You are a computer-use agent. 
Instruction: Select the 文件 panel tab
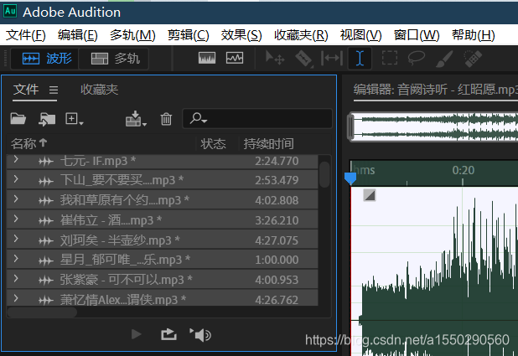26,90
